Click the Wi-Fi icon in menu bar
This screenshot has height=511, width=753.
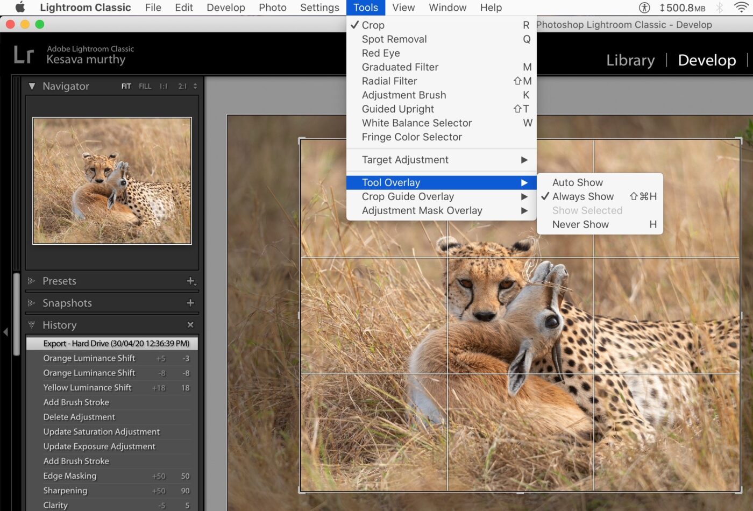[x=741, y=8]
